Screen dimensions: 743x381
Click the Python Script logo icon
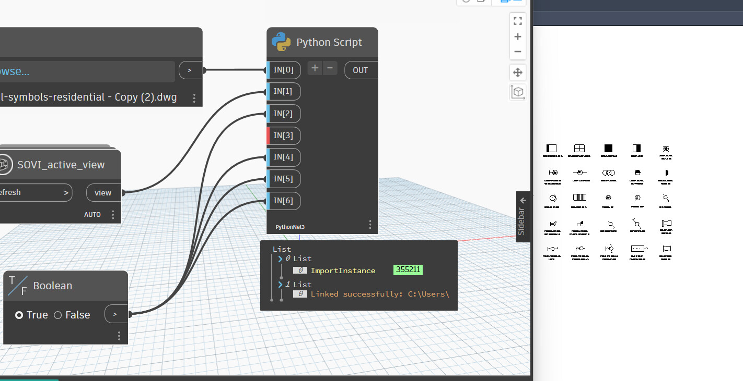[281, 42]
